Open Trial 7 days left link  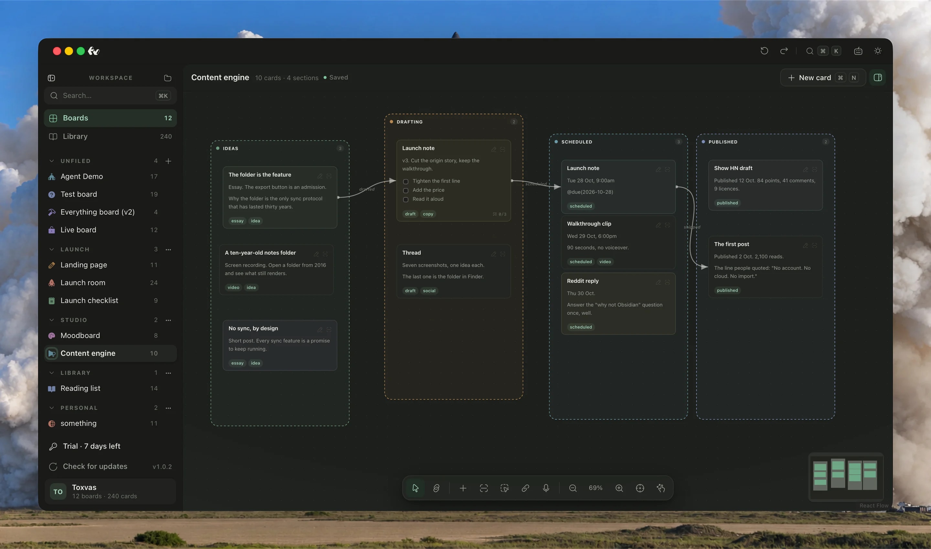click(x=110, y=446)
